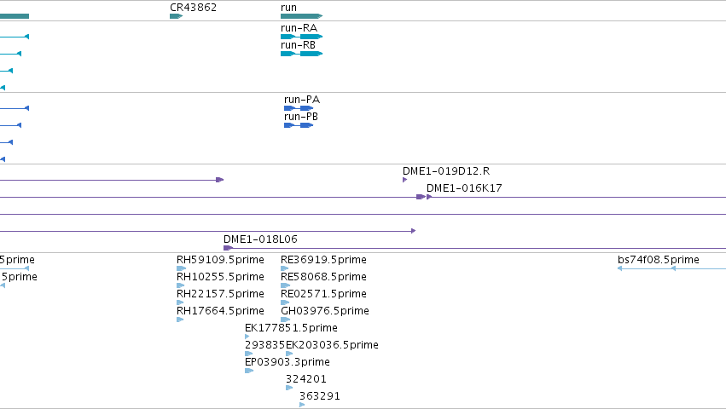Select the run-RB transcript label
Screen dimensions: 726x409
[x=298, y=45]
